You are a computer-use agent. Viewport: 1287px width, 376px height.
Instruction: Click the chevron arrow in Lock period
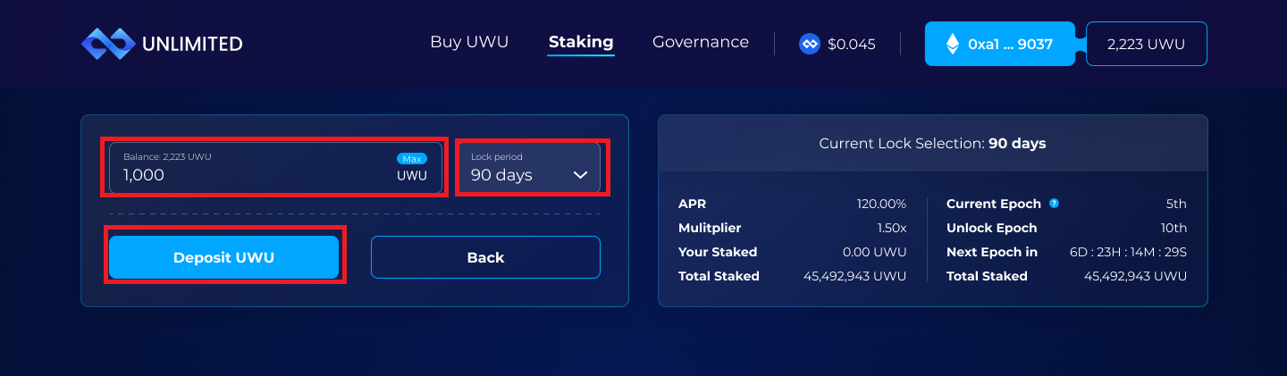point(580,175)
